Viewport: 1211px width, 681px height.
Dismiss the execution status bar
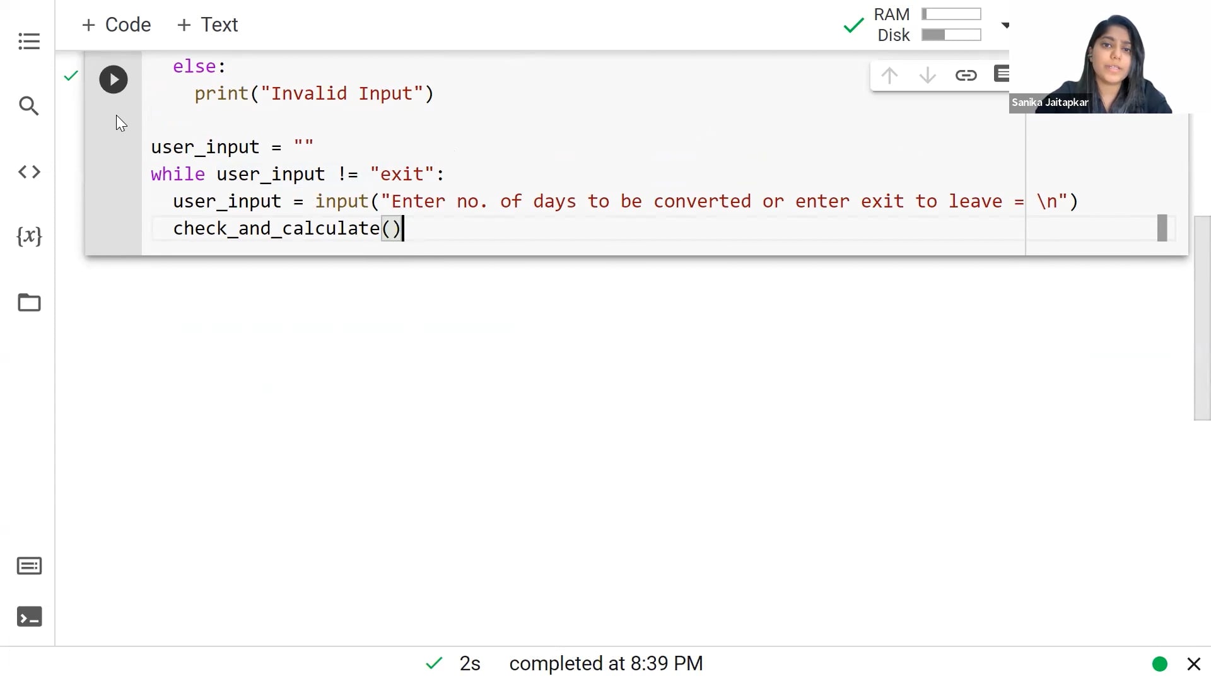(1195, 663)
